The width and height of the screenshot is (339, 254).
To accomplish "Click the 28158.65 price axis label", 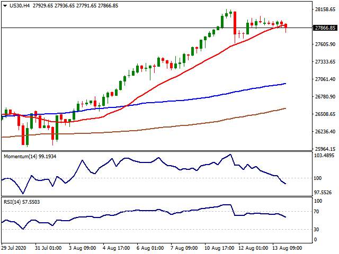I will 325,10.
